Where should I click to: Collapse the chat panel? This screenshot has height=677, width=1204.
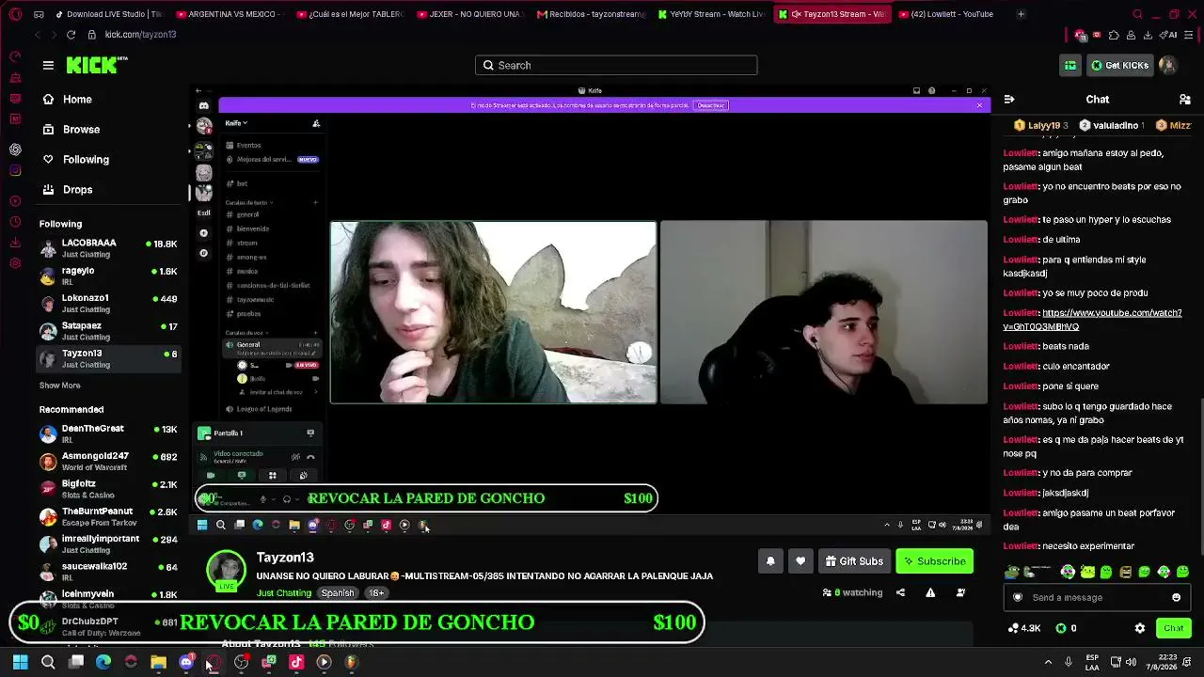(x=1009, y=99)
